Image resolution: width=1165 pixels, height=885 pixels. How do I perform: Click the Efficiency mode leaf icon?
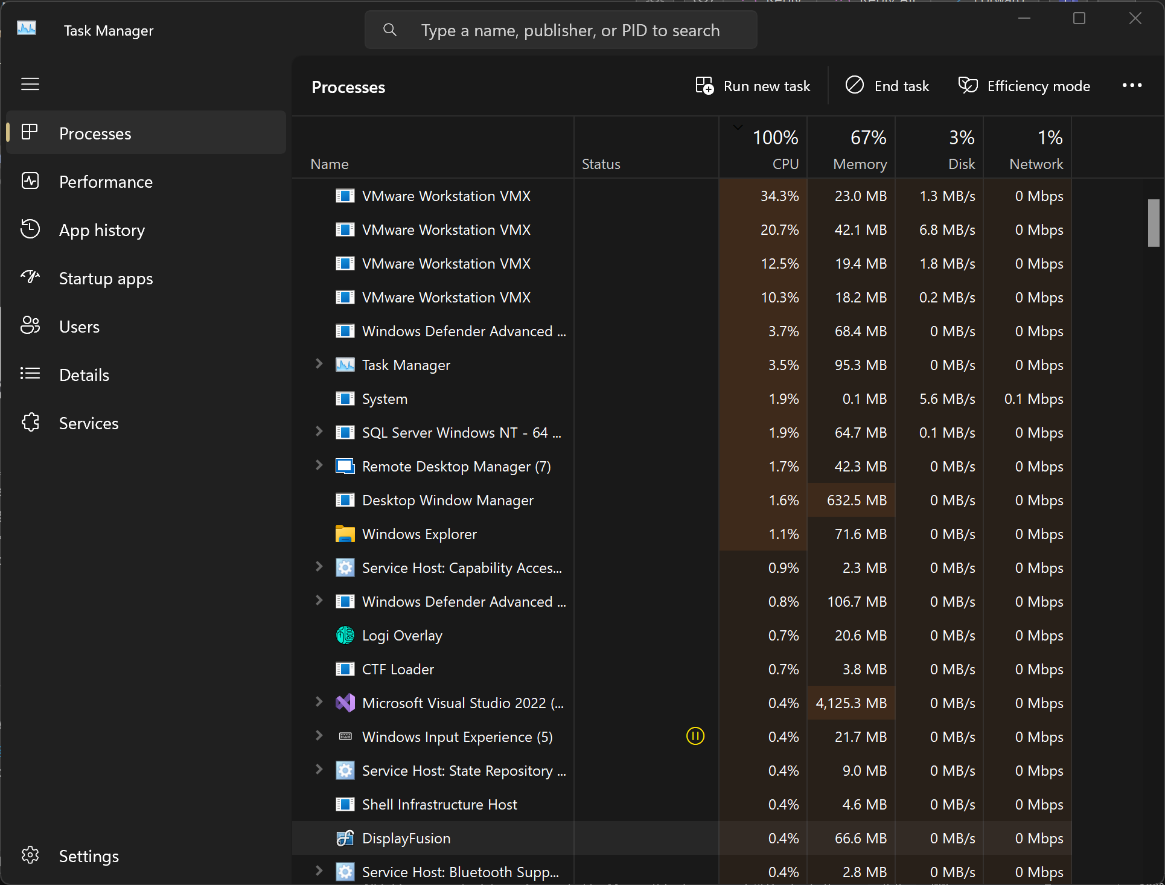tap(968, 86)
